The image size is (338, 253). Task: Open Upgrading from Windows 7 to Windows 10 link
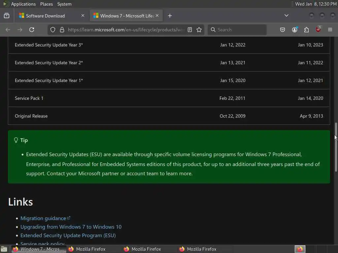pos(71,227)
